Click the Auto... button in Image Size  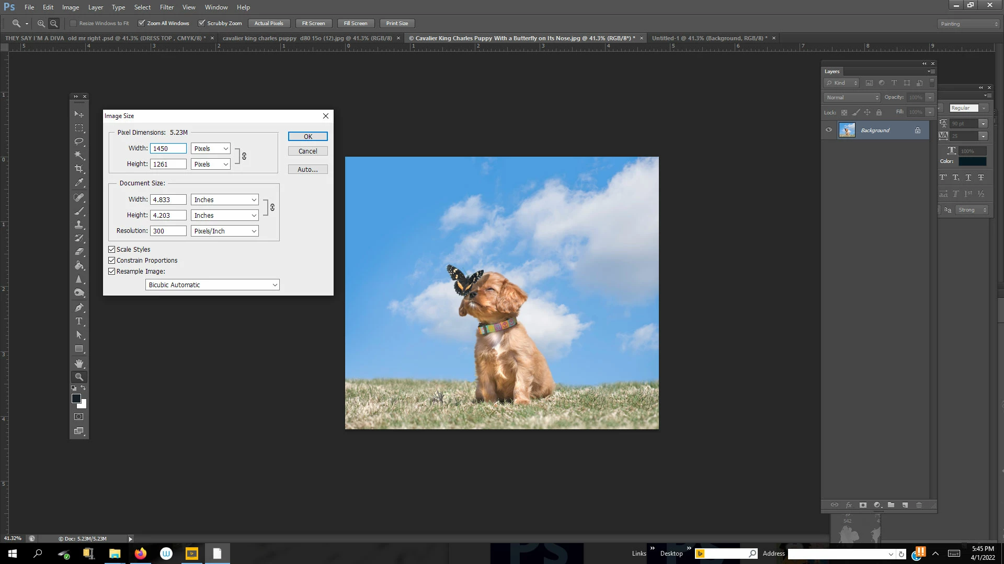click(x=307, y=170)
